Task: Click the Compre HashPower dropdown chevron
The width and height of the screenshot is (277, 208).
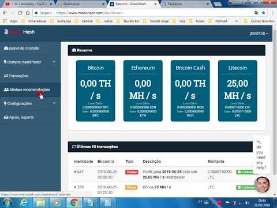Action: click(x=54, y=62)
